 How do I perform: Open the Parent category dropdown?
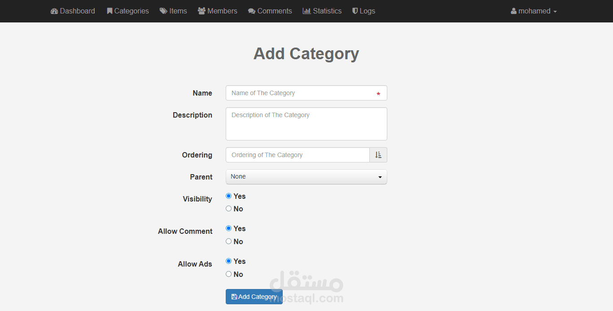tap(306, 177)
